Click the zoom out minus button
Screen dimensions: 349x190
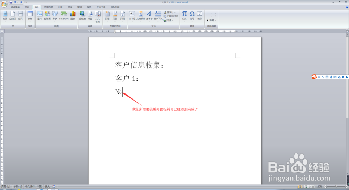point(325,187)
